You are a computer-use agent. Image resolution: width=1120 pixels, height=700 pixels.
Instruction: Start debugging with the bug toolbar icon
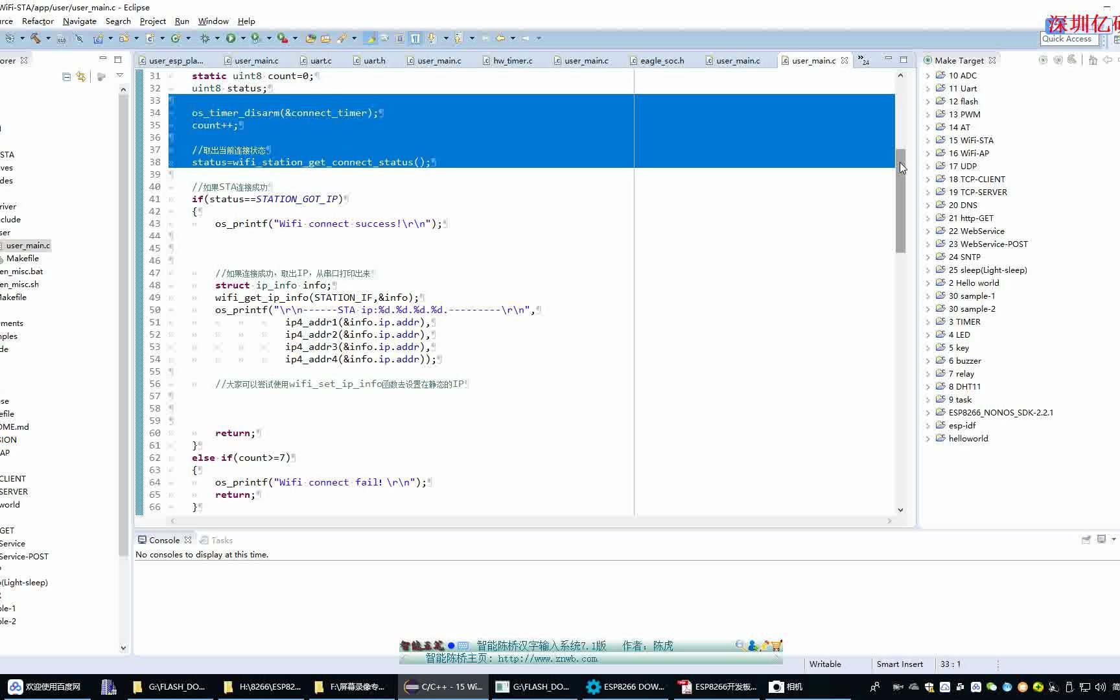(x=205, y=38)
